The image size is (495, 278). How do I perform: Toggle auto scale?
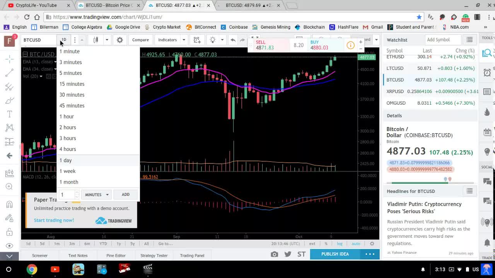tap(356, 244)
